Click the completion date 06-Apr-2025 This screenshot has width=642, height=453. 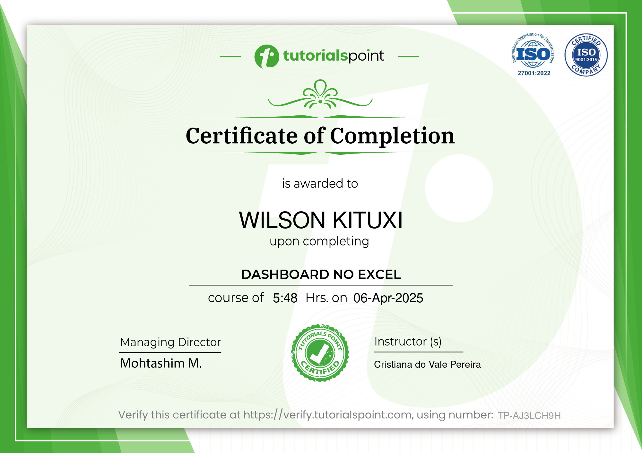(388, 298)
